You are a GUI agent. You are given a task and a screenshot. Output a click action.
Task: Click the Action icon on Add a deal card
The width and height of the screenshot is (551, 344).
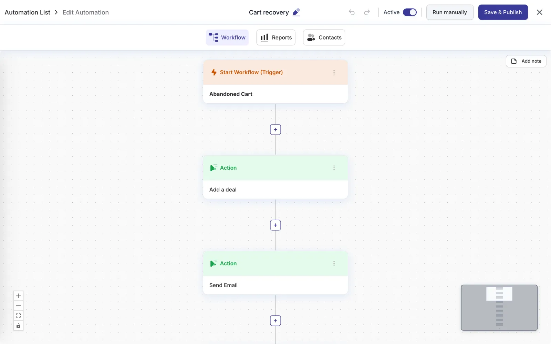(x=214, y=168)
